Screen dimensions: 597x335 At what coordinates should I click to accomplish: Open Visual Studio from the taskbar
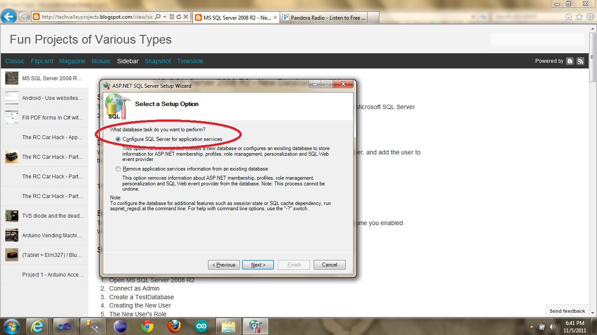click(65, 326)
